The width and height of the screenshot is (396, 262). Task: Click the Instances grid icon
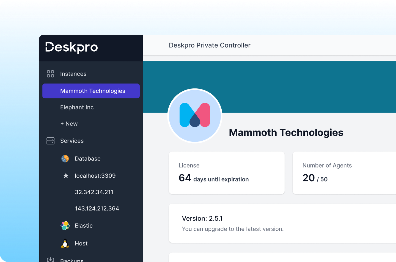(x=50, y=74)
